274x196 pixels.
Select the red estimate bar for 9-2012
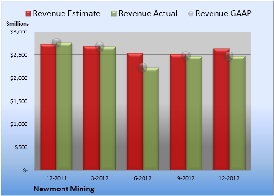pos(178,112)
